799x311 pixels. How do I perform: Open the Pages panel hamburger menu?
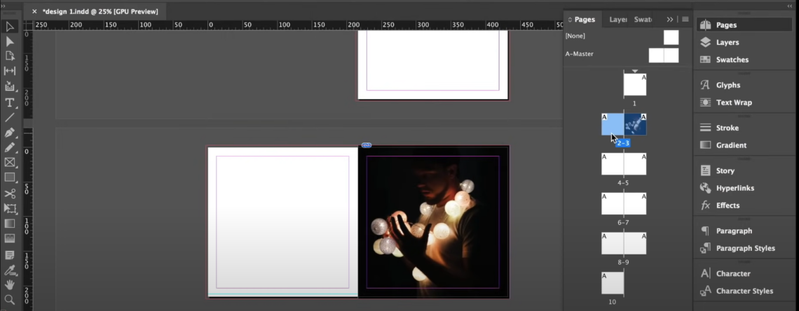click(685, 20)
